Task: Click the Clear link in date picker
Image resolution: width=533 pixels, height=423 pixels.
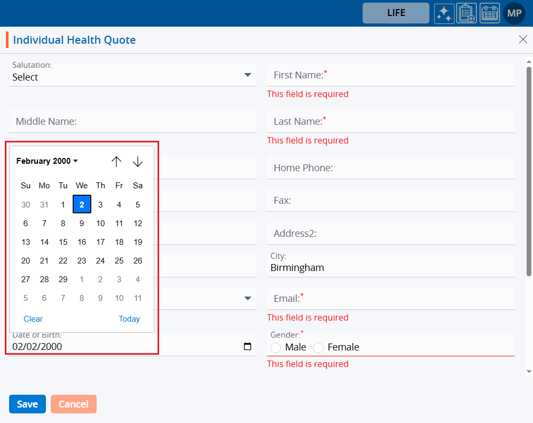Action: tap(33, 319)
